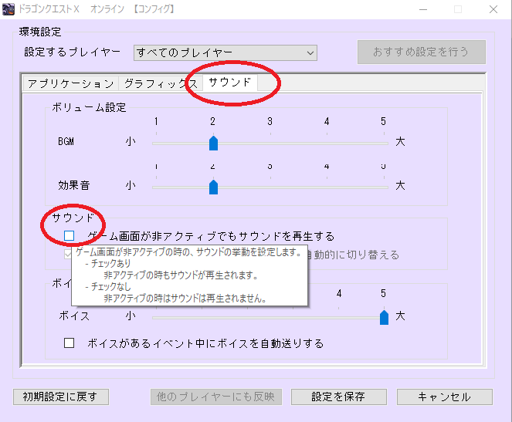Click tick number 3 above BGM slider

coord(270,122)
